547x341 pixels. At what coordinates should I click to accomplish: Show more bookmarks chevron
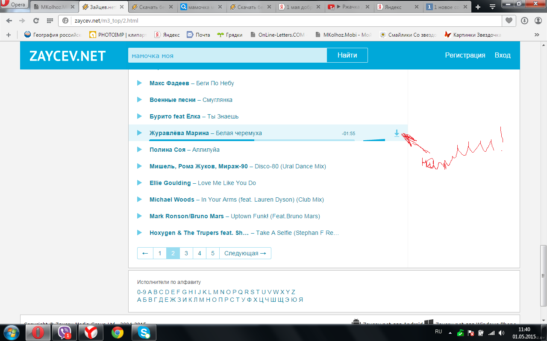[x=537, y=35]
